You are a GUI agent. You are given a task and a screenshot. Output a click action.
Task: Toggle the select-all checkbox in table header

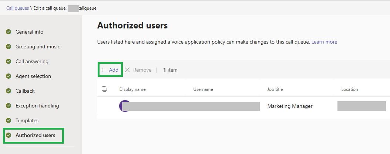click(104, 89)
